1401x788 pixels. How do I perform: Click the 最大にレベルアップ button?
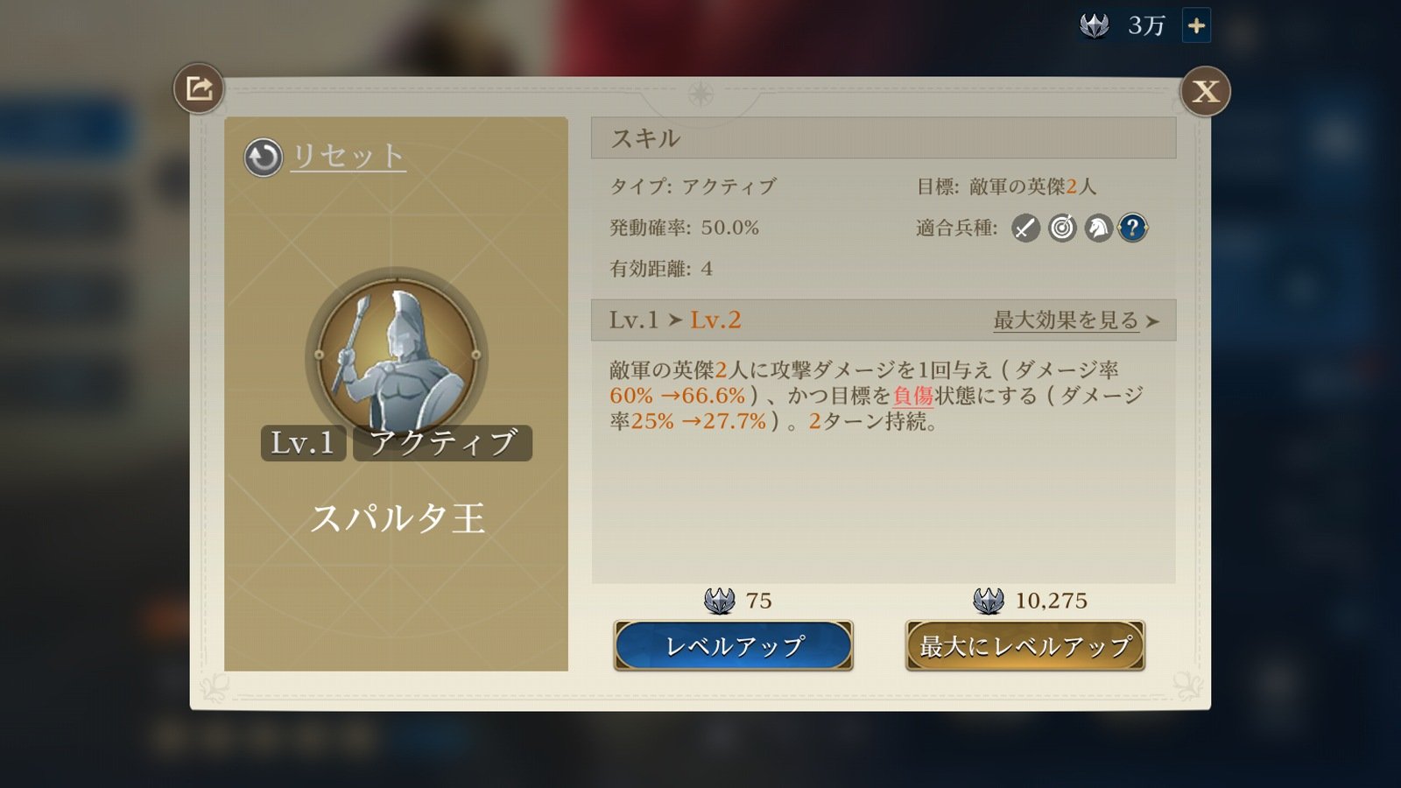(1025, 646)
